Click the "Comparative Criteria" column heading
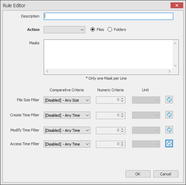 pyautogui.click(x=67, y=90)
